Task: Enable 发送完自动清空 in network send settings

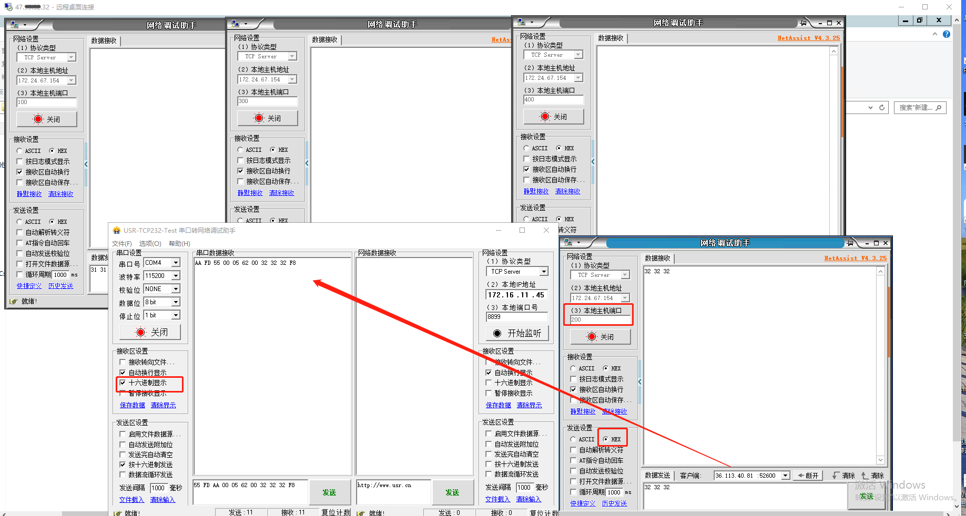Action: click(489, 454)
